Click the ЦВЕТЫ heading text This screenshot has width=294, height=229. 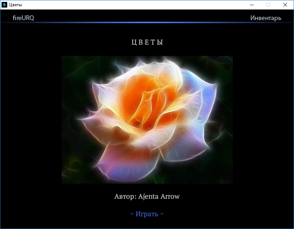point(147,42)
